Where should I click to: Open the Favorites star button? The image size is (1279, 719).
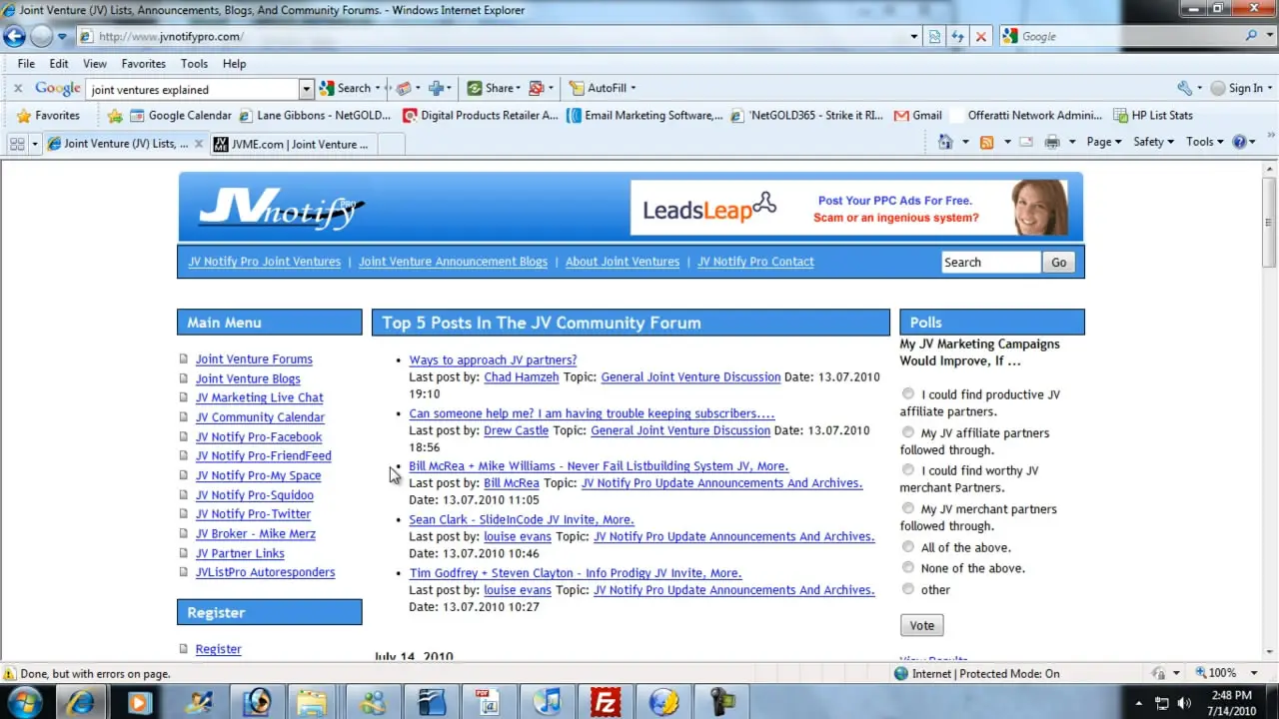(x=47, y=116)
